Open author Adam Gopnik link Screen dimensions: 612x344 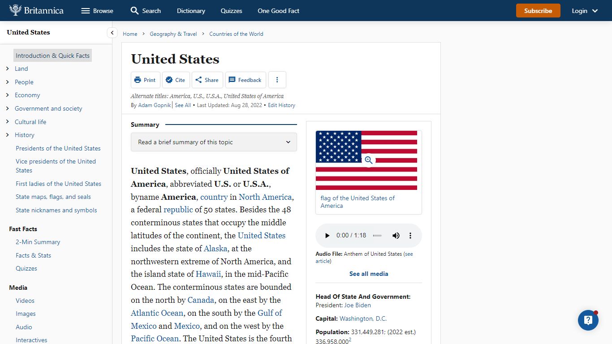pos(155,105)
